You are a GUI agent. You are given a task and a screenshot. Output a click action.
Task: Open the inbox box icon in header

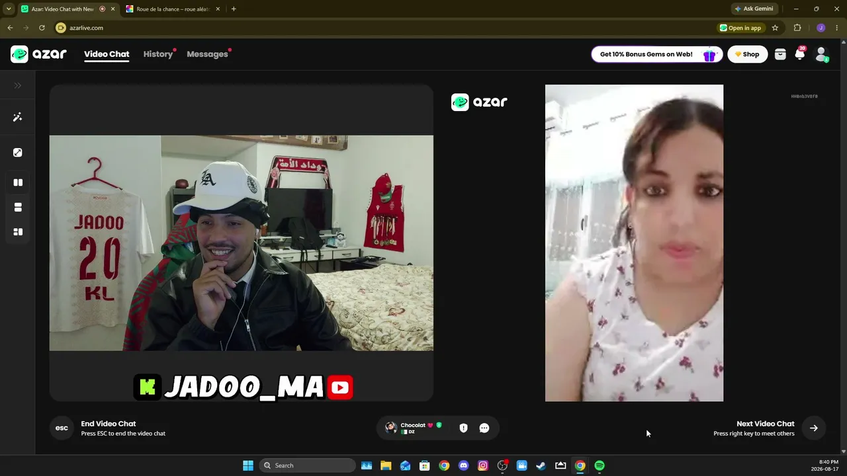(780, 54)
